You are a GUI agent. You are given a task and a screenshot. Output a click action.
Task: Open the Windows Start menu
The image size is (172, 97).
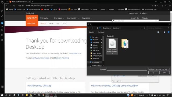(x=2, y=95)
